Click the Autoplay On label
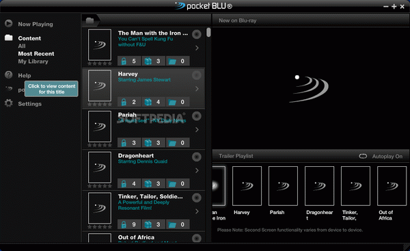 coord(387,157)
